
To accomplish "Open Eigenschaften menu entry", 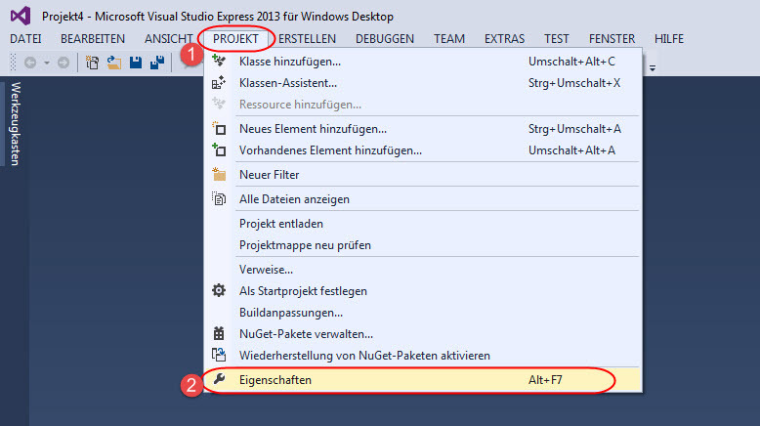I will coord(425,380).
